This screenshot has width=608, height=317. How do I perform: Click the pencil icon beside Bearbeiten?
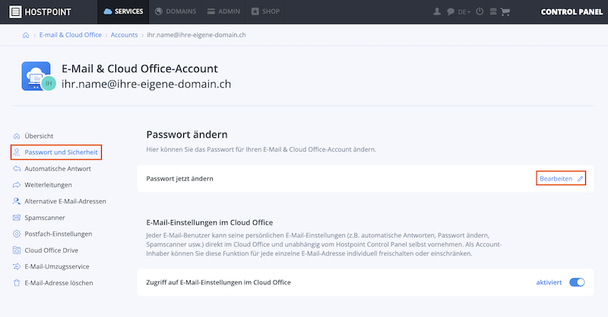click(x=580, y=179)
